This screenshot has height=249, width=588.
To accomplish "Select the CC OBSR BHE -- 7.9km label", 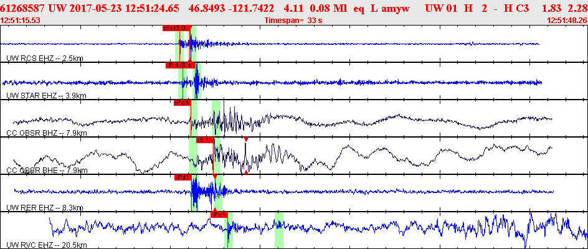I will coord(47,171).
